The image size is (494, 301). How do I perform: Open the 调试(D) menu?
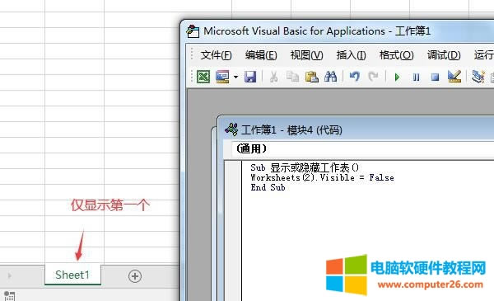coord(444,55)
